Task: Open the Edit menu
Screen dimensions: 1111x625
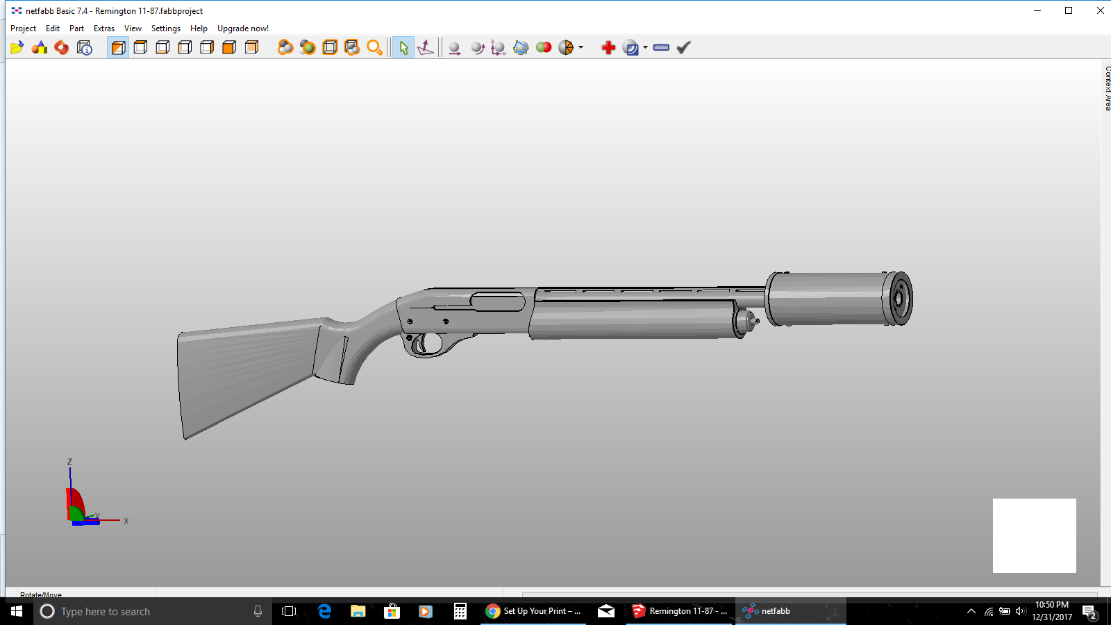Action: [53, 28]
